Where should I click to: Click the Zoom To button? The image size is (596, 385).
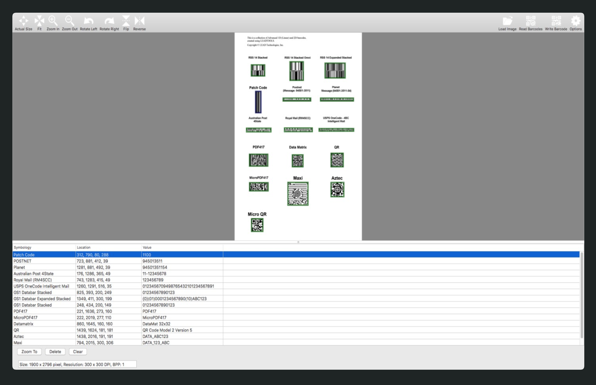[29, 352]
